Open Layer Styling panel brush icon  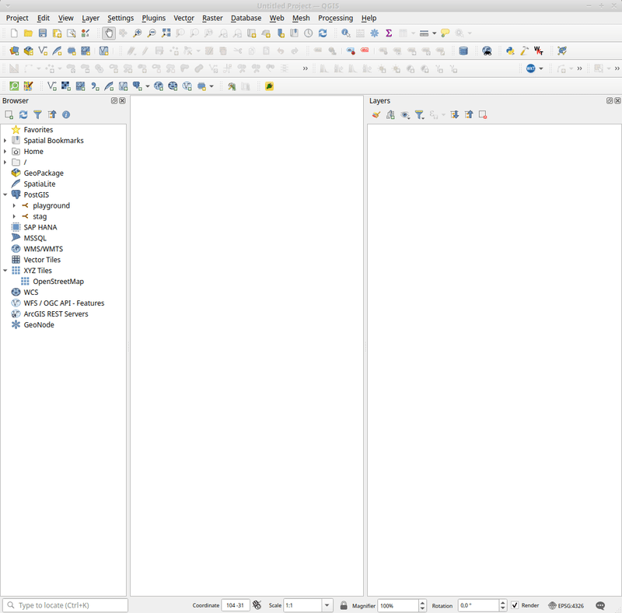(x=376, y=114)
